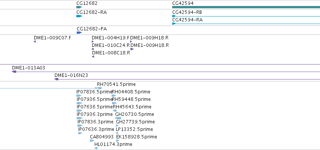This screenshot has height=150, width=320.
Task: Click the DME1-009C07.F marker arrow
Action: pos(35,42)
